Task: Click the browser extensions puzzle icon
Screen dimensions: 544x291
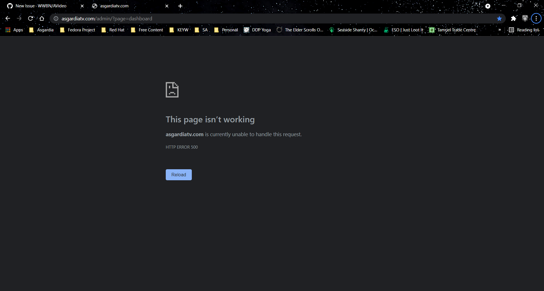Action: tap(513, 18)
